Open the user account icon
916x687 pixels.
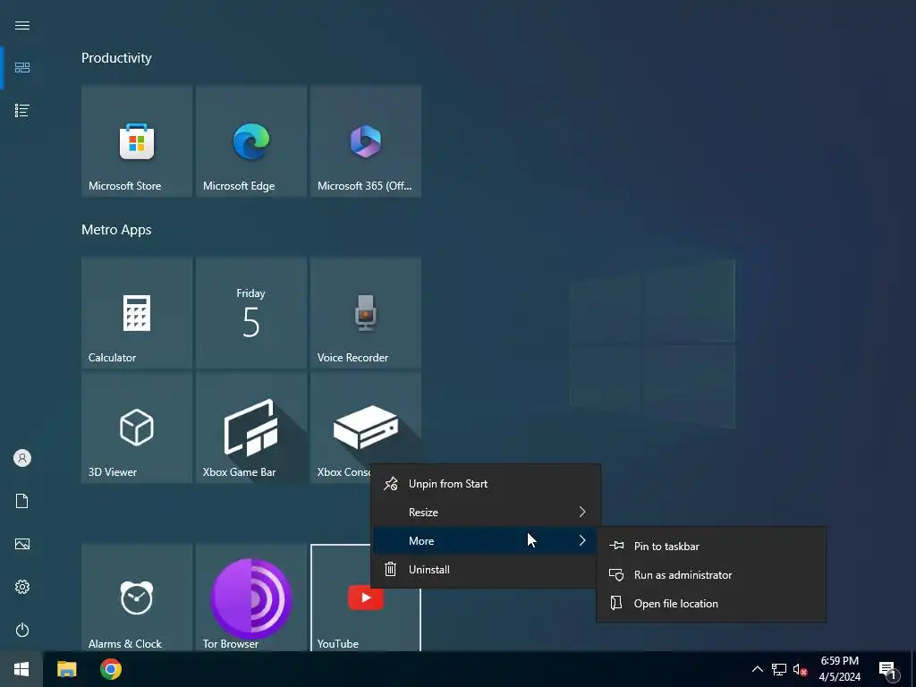22,458
